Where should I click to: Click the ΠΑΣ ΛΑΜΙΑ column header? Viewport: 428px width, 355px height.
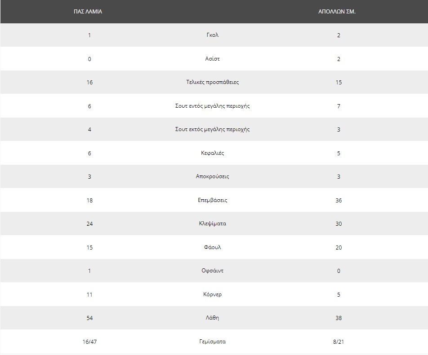coord(88,11)
